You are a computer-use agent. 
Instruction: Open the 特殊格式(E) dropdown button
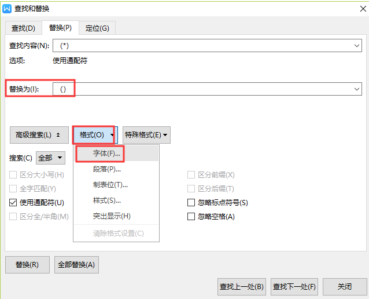point(146,135)
